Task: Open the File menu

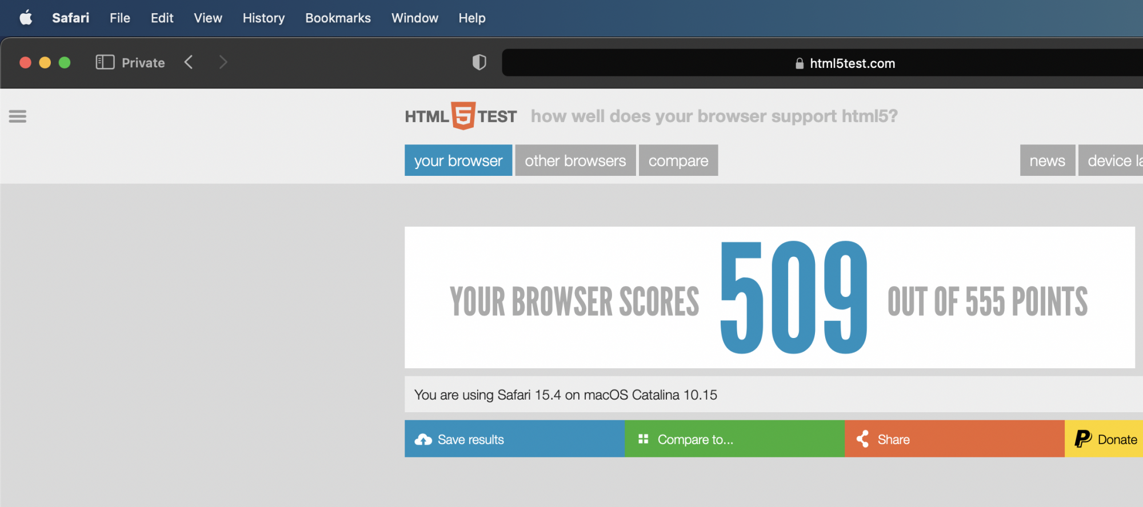Action: (120, 18)
